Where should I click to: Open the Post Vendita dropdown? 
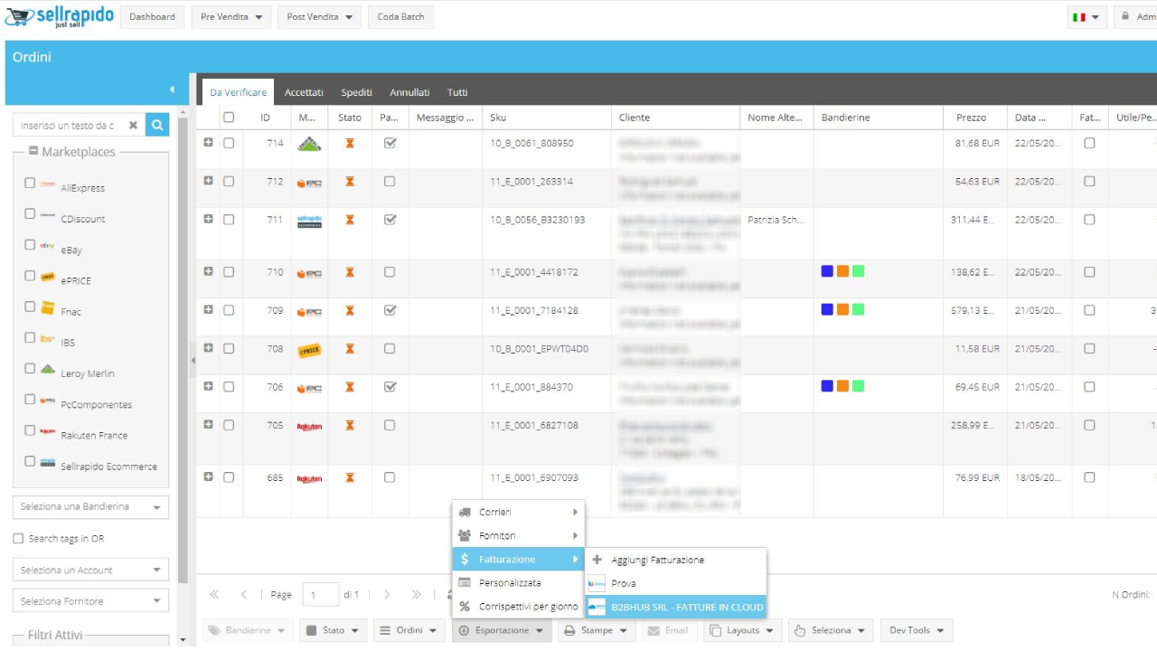coord(319,16)
